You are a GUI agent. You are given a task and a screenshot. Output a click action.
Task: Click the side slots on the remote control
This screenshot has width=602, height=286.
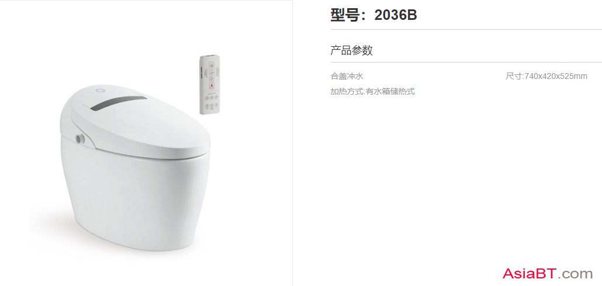point(201,73)
